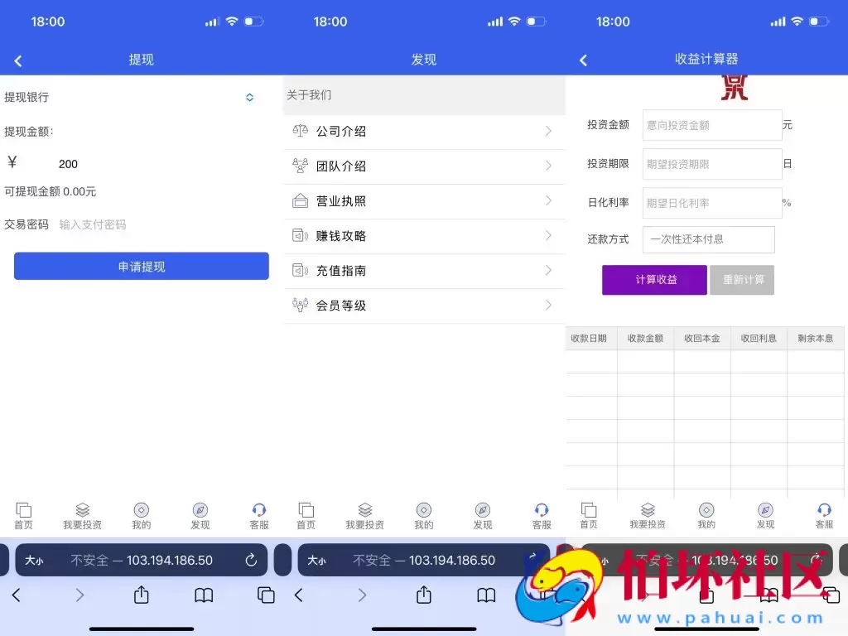848x636 pixels.
Task: Open 充值指南 via its recharge icon
Action: pos(300,270)
